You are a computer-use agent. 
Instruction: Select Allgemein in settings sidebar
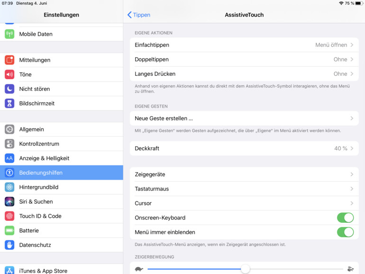(31, 129)
